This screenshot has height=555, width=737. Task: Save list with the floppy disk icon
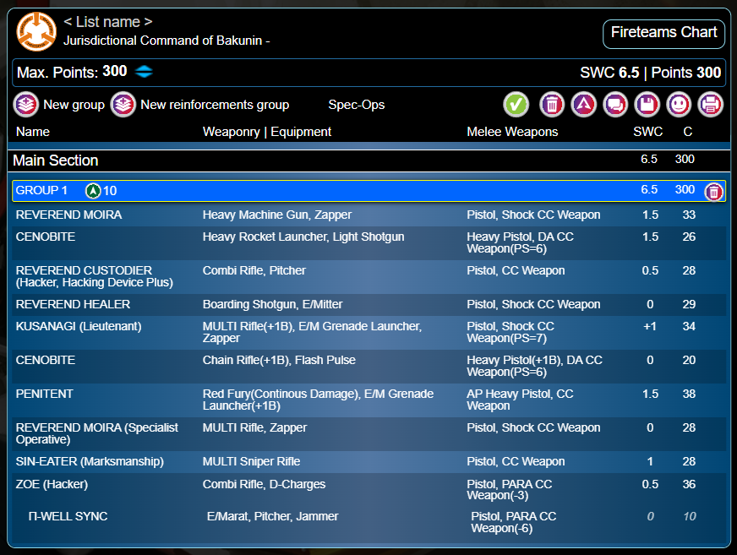click(x=647, y=105)
